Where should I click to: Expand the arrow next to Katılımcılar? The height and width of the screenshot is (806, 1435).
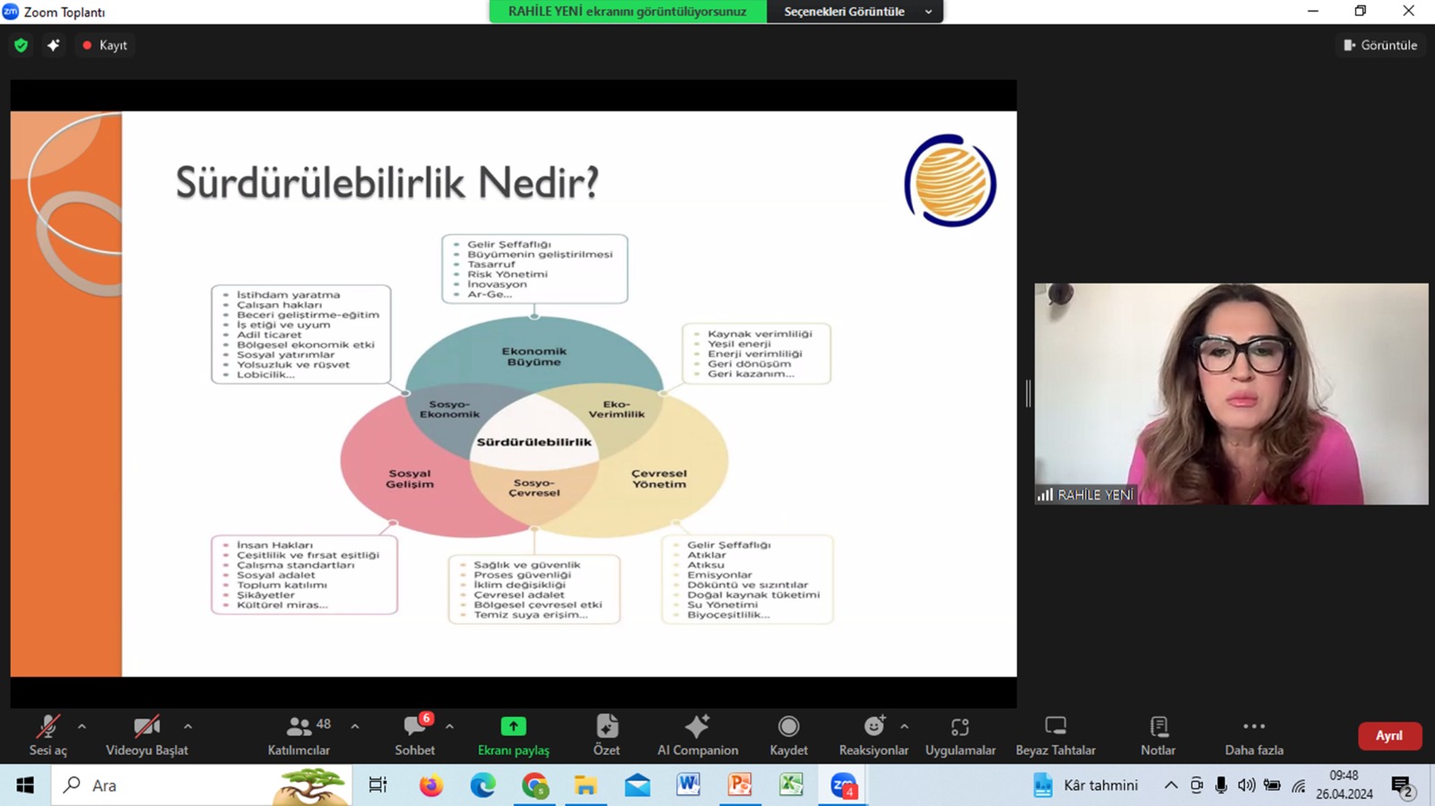[x=355, y=726]
